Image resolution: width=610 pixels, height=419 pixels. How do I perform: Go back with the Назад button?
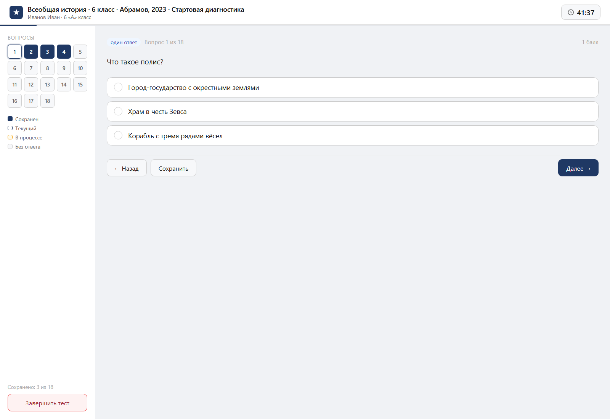(x=127, y=168)
